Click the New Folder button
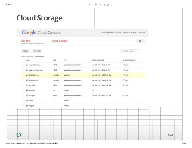Viewport: 192px width, 148px height. [37, 51]
